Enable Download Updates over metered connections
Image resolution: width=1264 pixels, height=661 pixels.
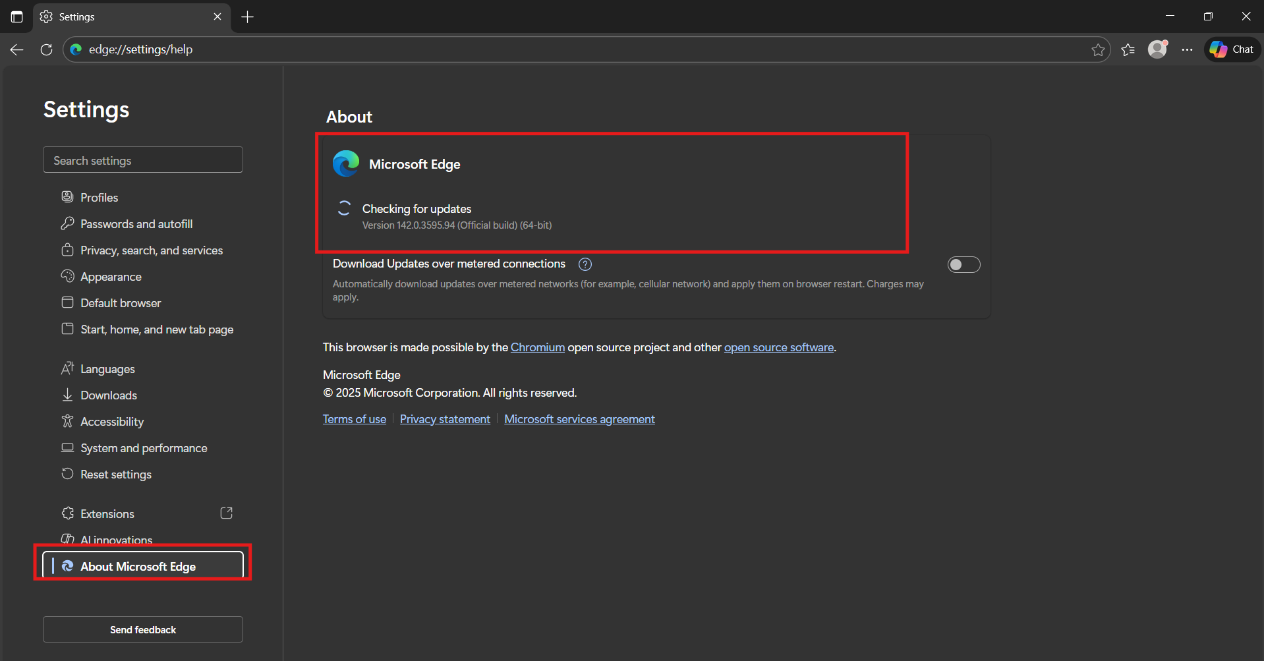point(963,264)
